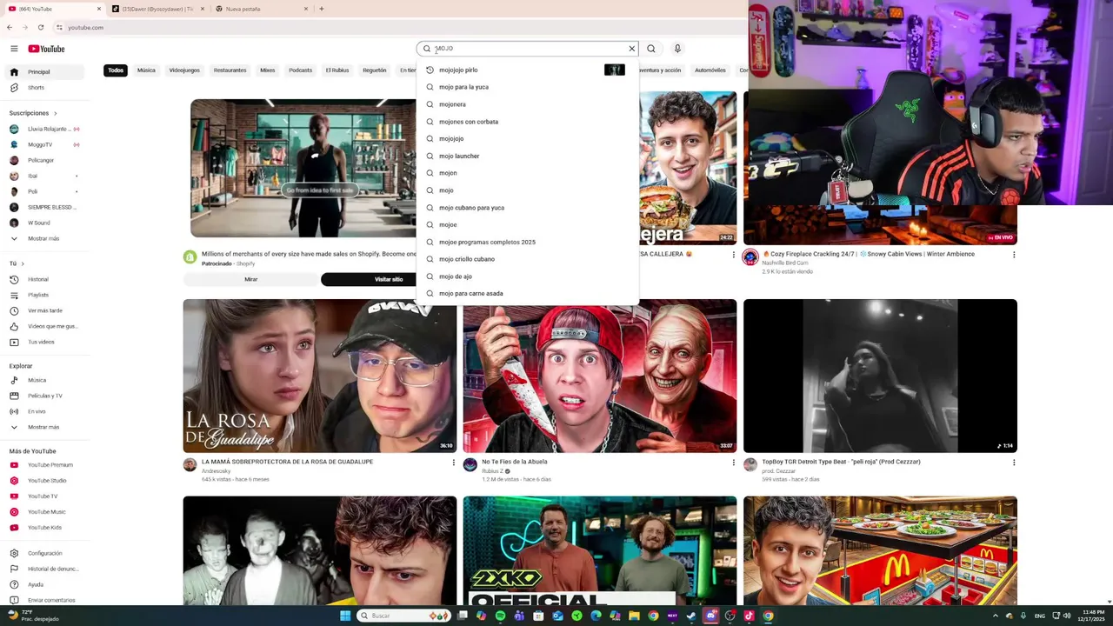Screen dimensions: 1113x626
Task: Click the Mirar ad button
Action: (x=250, y=279)
